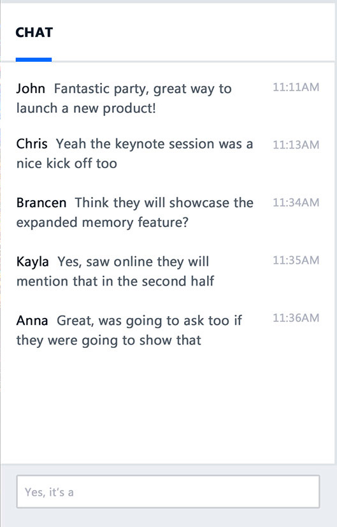Click the 11:13AM timestamp
337x527 pixels.
(x=296, y=145)
